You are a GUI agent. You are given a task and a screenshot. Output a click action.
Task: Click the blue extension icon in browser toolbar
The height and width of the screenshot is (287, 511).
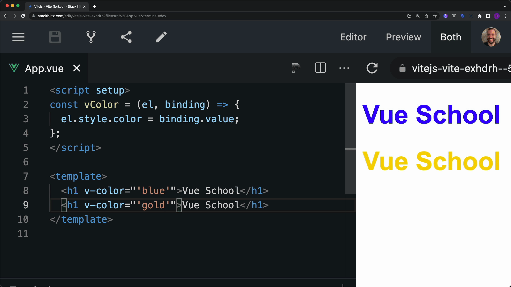tap(463, 16)
